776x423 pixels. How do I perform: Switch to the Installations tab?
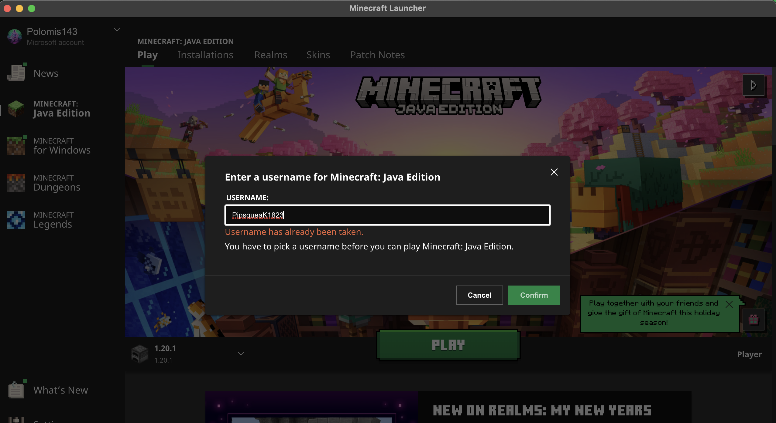[x=205, y=55]
